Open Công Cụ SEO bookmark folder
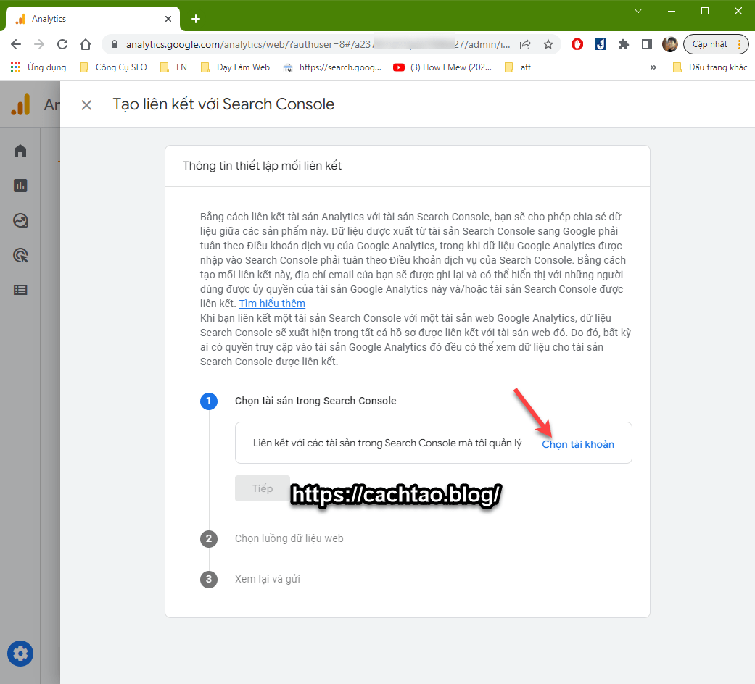 pyautogui.click(x=113, y=67)
